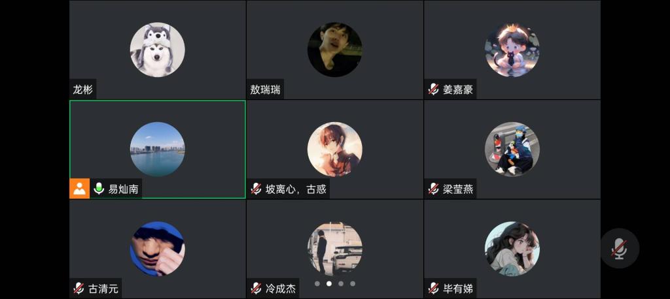This screenshot has height=299, width=670.
Task: Click the orange host icon beside 易灿南
Action: pyautogui.click(x=79, y=189)
